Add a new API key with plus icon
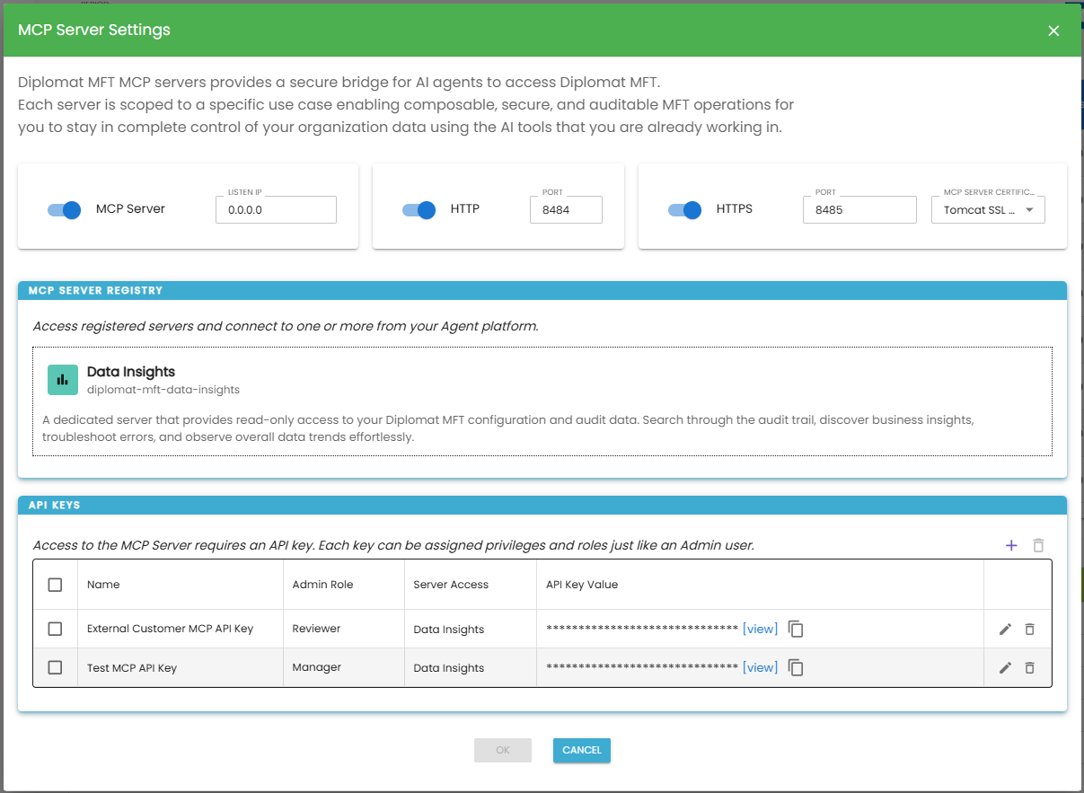Viewport: 1084px width, 793px height. tap(1011, 545)
